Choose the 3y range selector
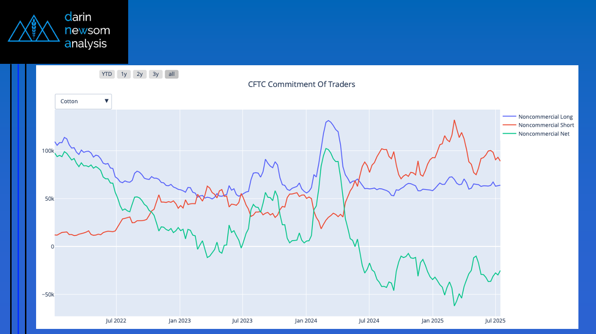596x334 pixels. [x=155, y=74]
